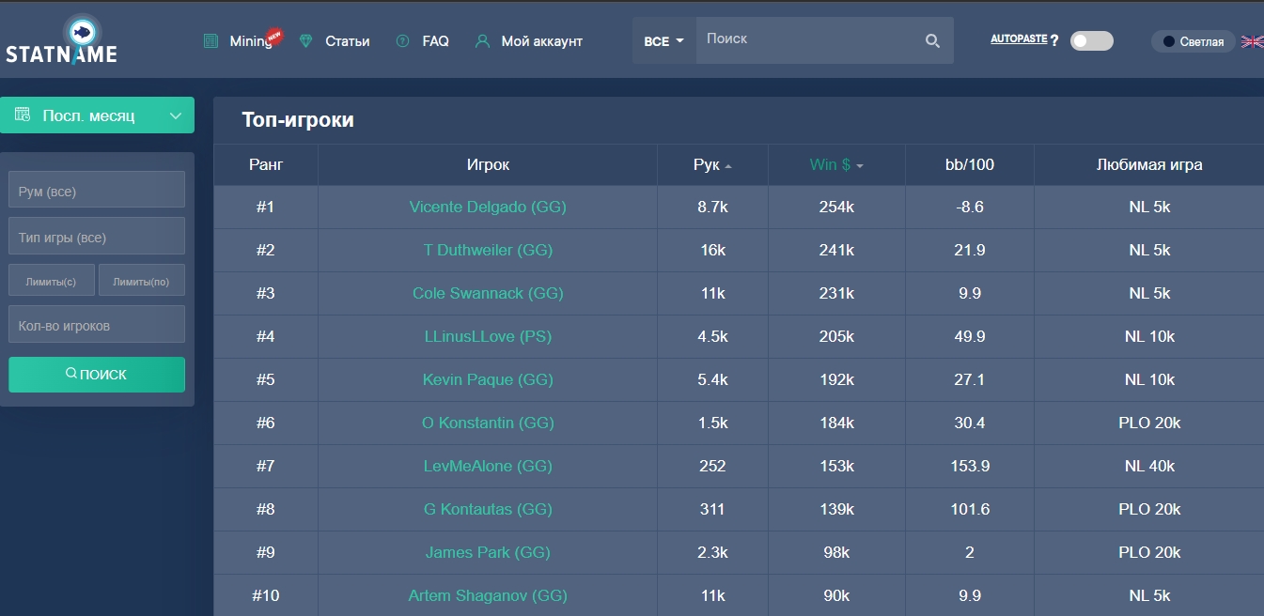Click the diamond icon beside Статьи
This screenshot has height=616, width=1264.
tap(305, 41)
